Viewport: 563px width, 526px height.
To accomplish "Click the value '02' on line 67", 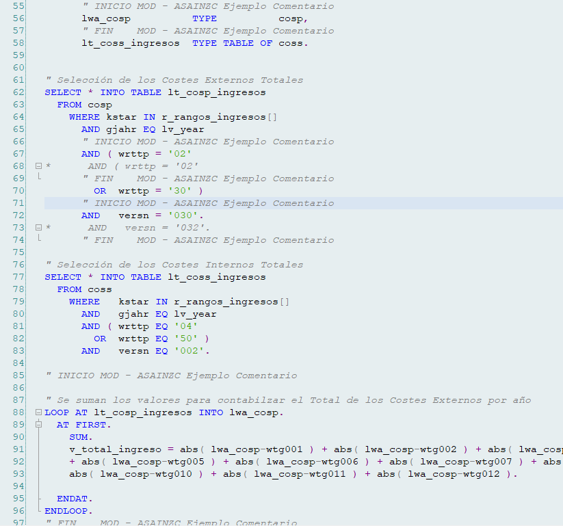I will click(x=180, y=154).
